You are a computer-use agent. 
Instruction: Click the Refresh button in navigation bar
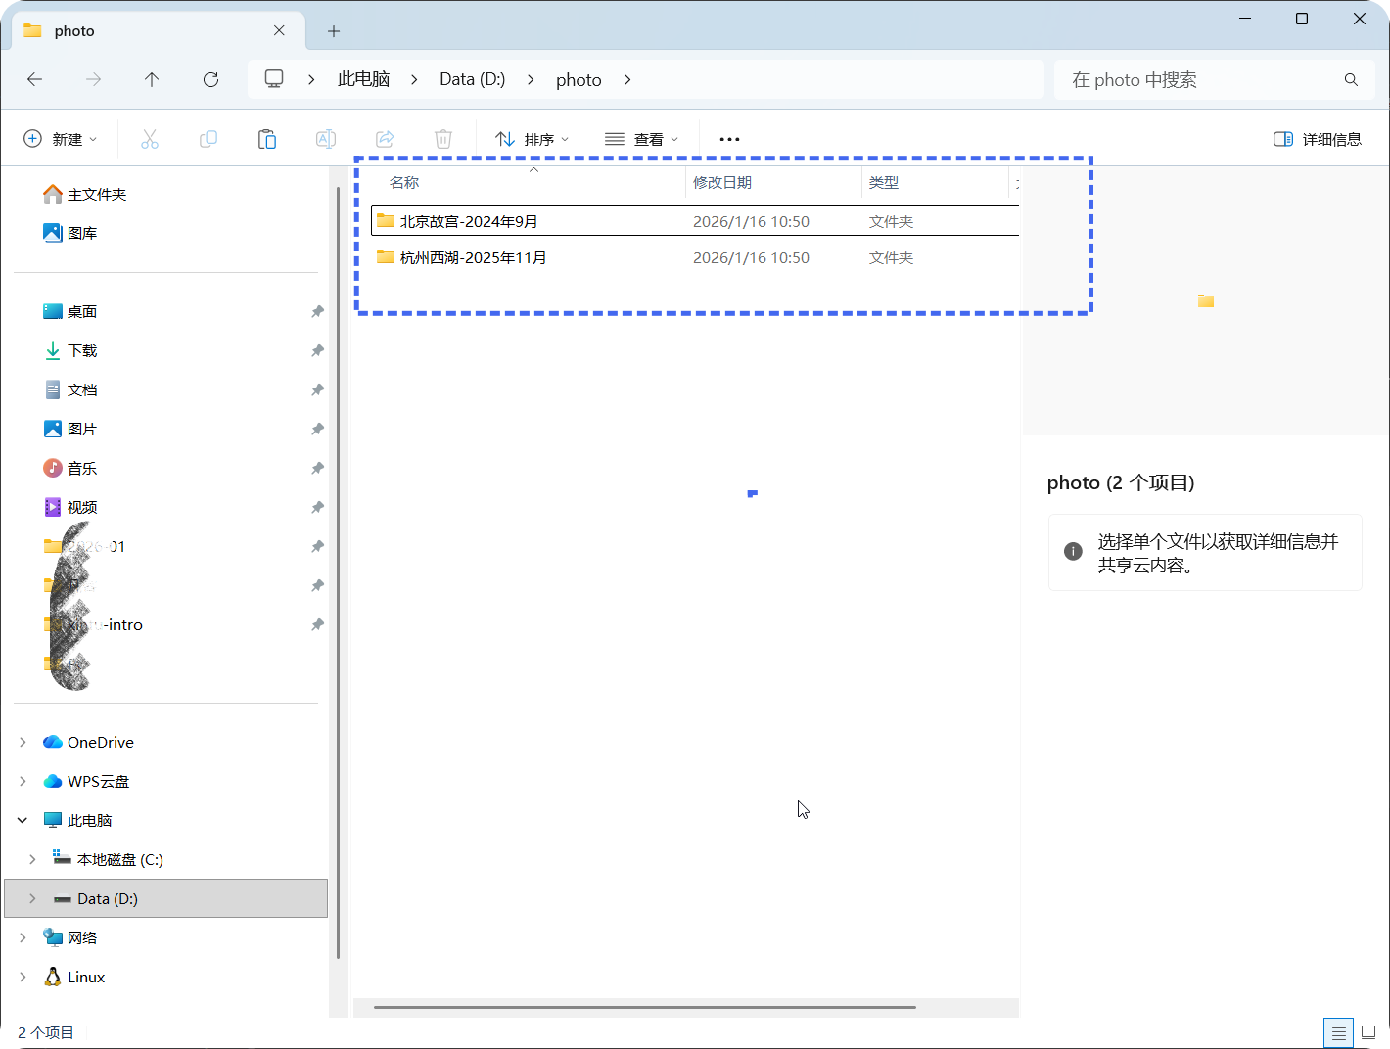tap(210, 79)
